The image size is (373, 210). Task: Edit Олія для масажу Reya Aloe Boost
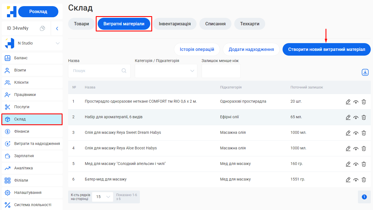click(348, 149)
